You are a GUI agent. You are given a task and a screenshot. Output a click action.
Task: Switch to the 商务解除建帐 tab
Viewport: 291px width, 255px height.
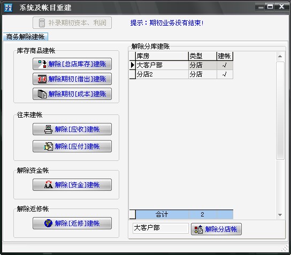pos(26,36)
